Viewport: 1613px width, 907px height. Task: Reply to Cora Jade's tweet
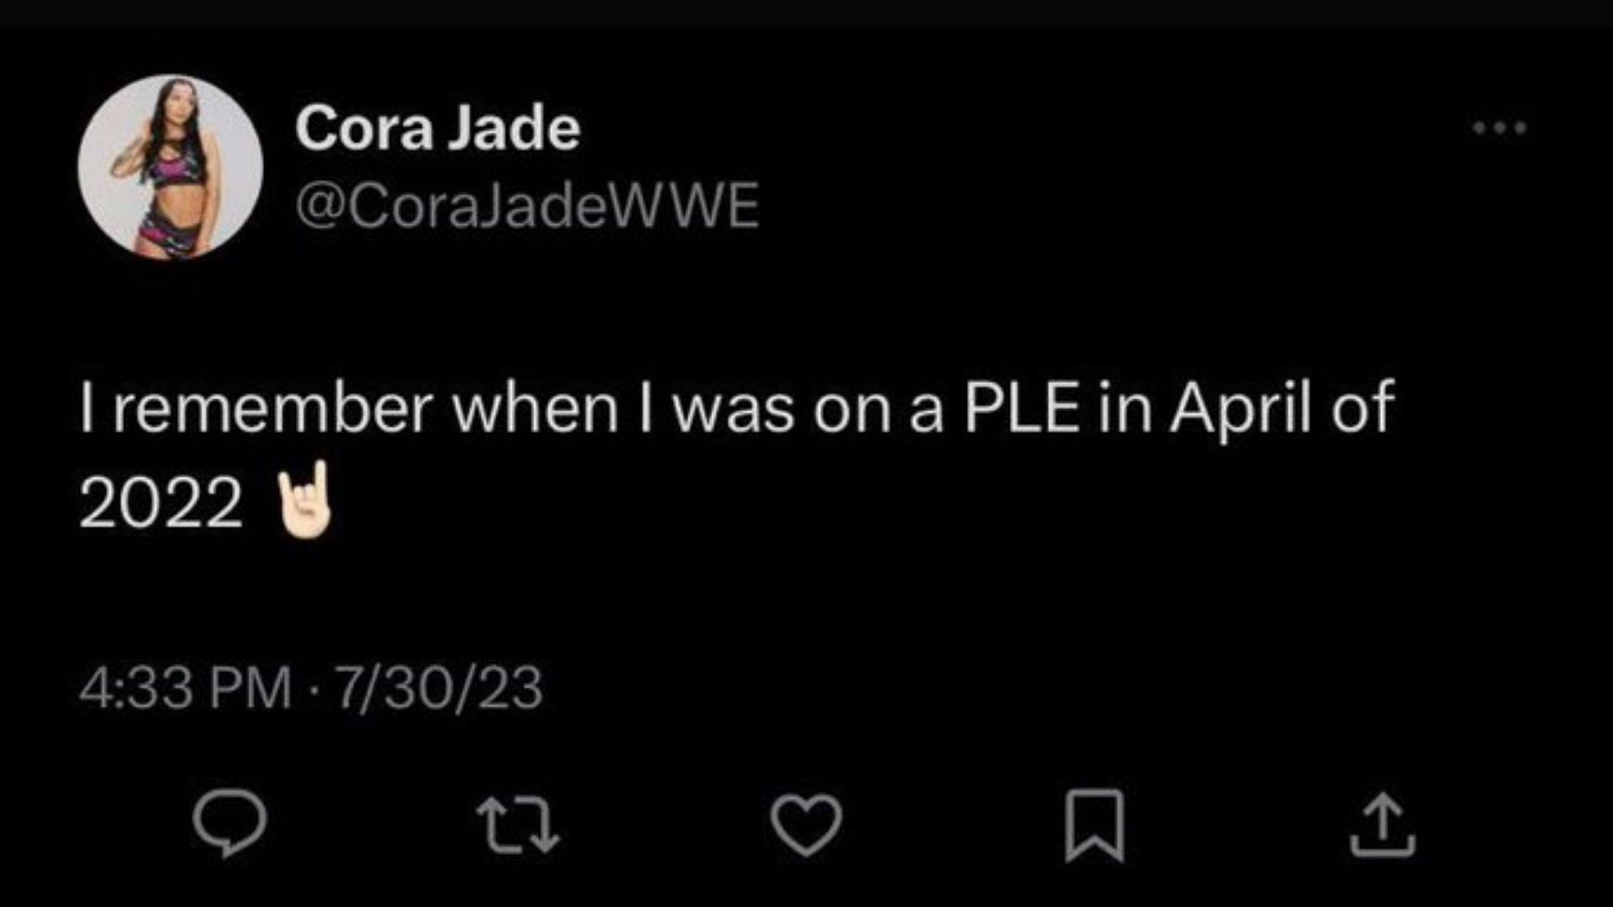pos(229,823)
